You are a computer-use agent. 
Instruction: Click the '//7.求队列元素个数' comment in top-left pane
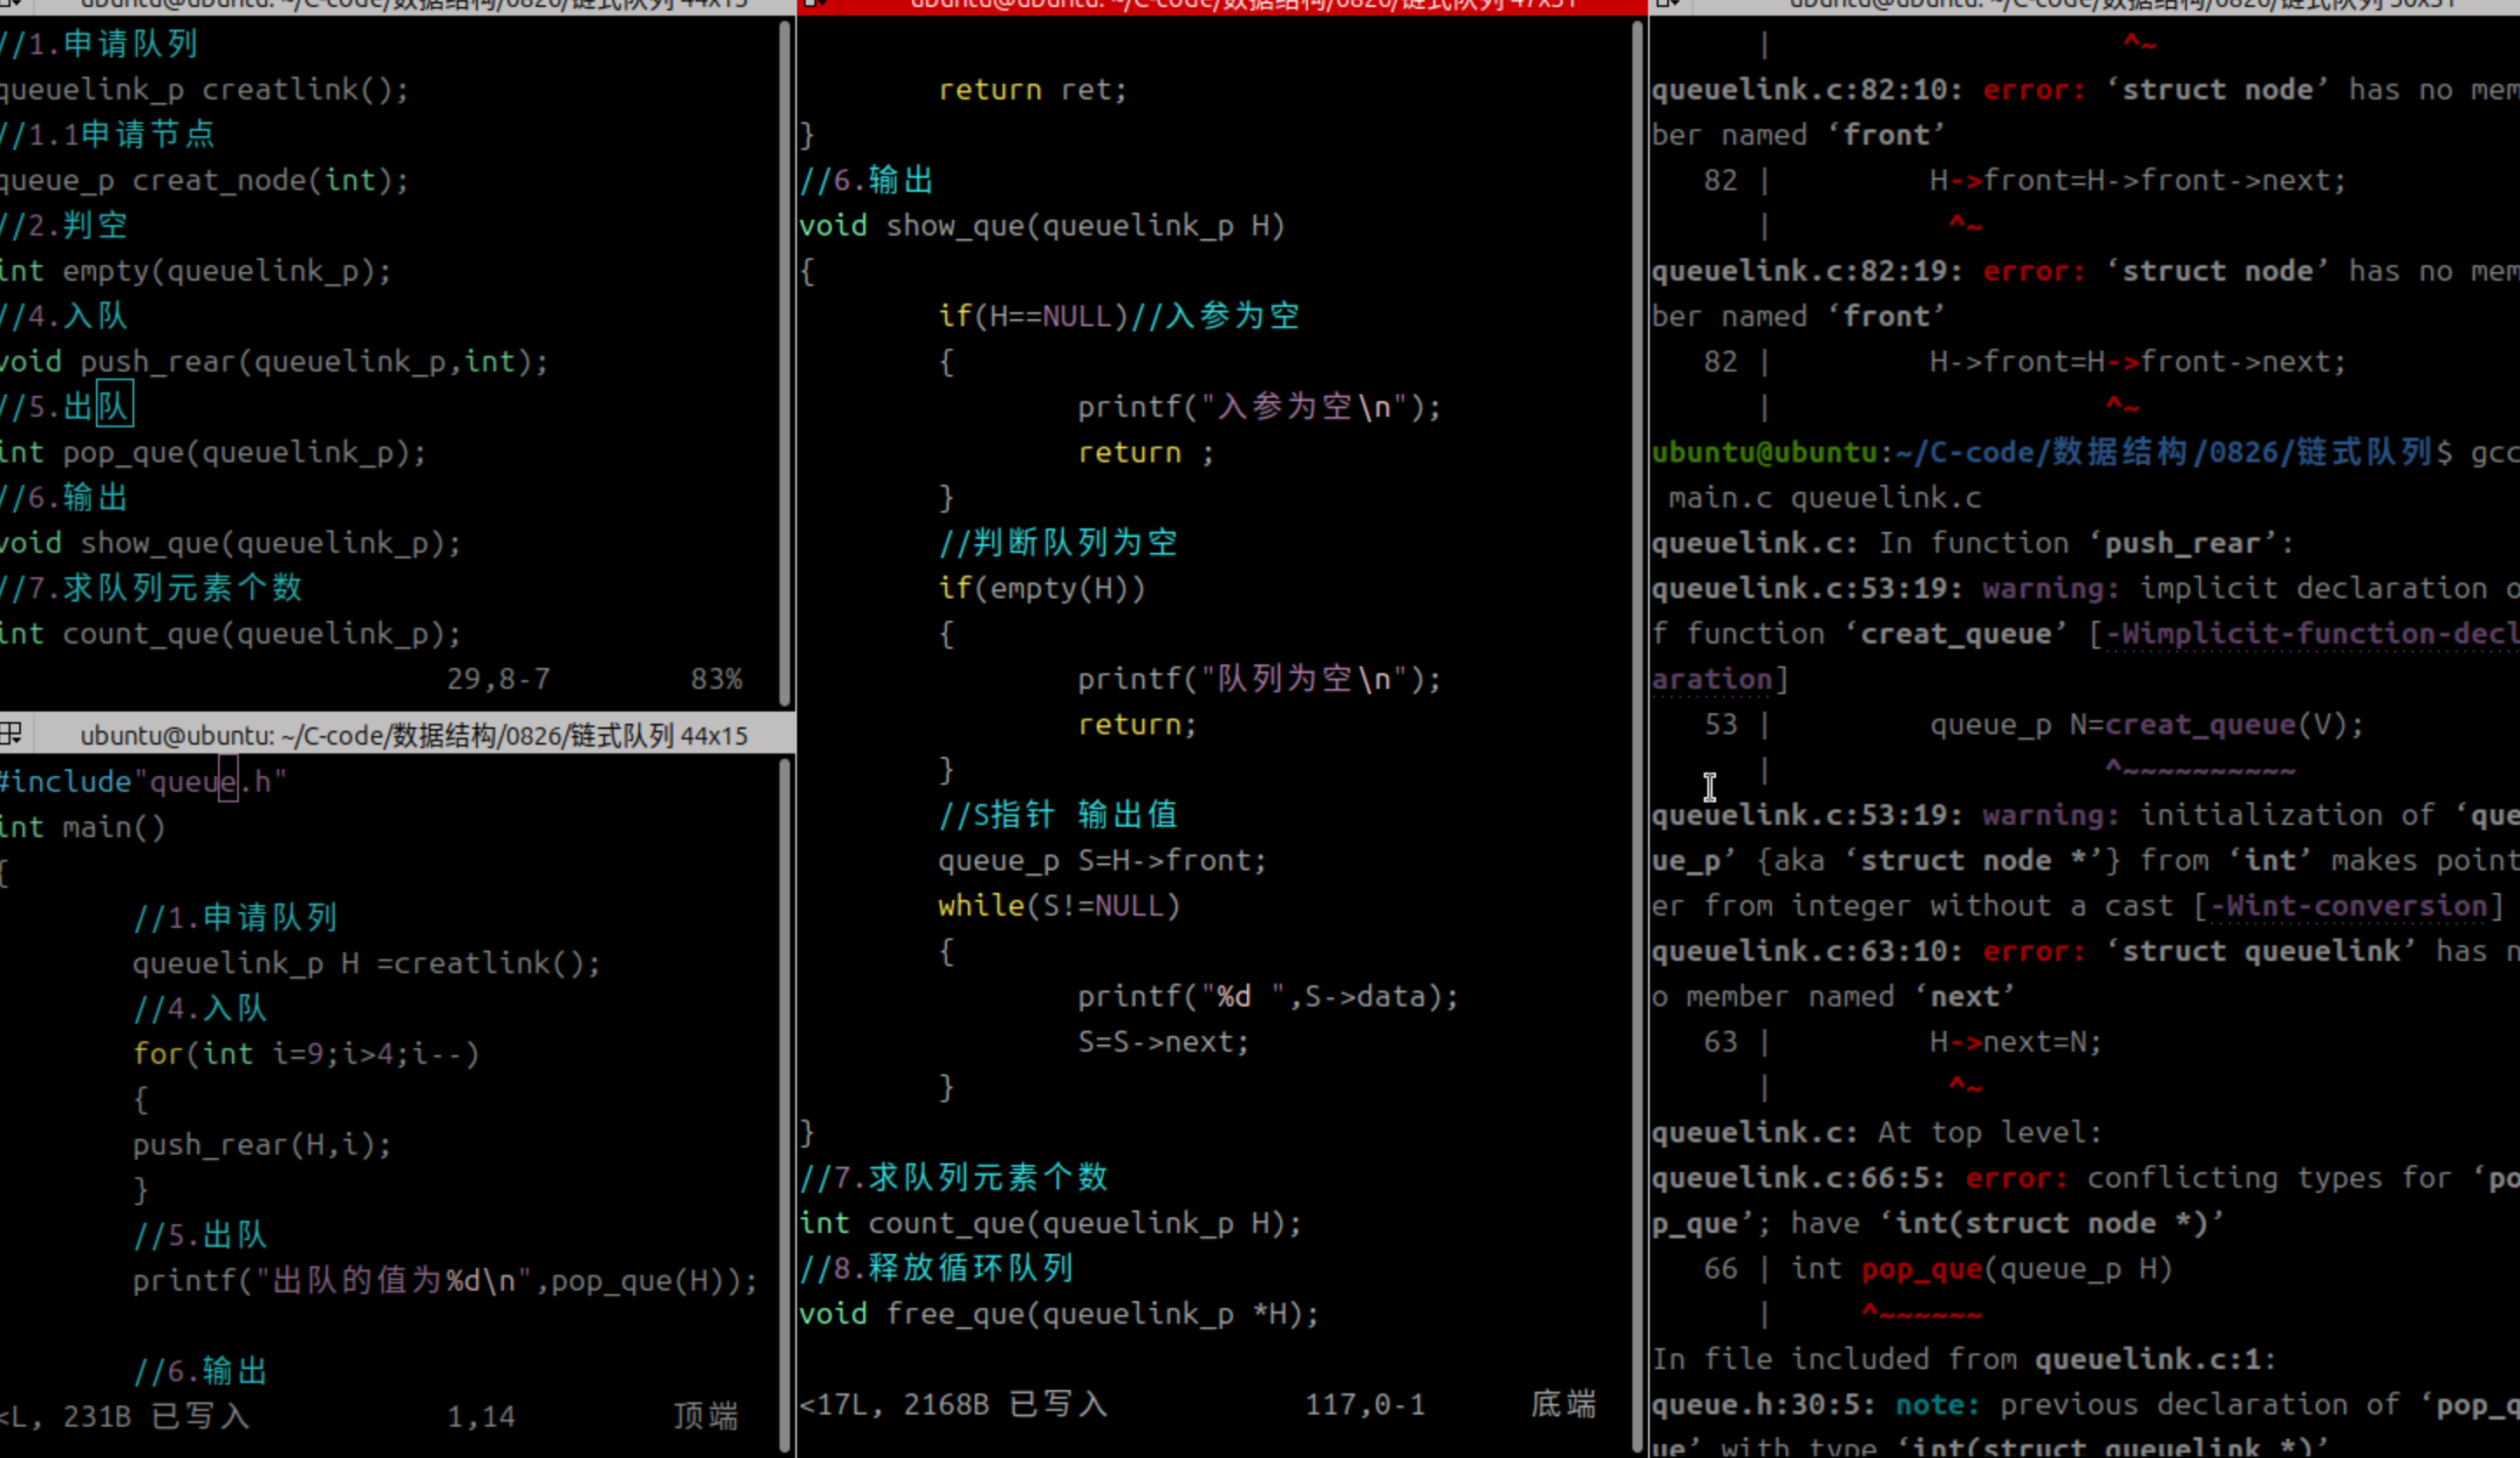(151, 588)
